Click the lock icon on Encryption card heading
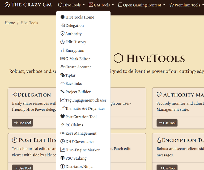This screenshot has width=204, height=170. point(159,140)
